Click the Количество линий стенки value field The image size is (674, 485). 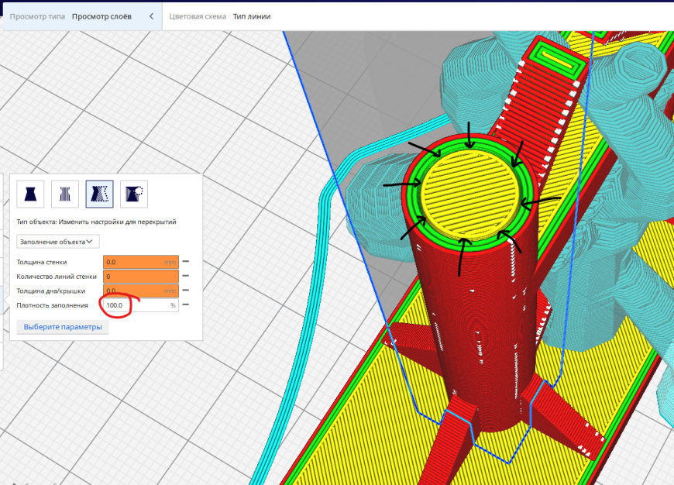point(141,277)
